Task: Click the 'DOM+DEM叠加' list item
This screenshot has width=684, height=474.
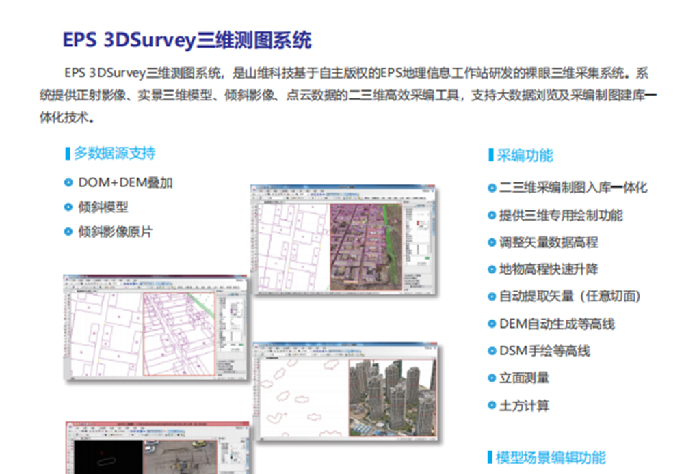Action: 126,182
